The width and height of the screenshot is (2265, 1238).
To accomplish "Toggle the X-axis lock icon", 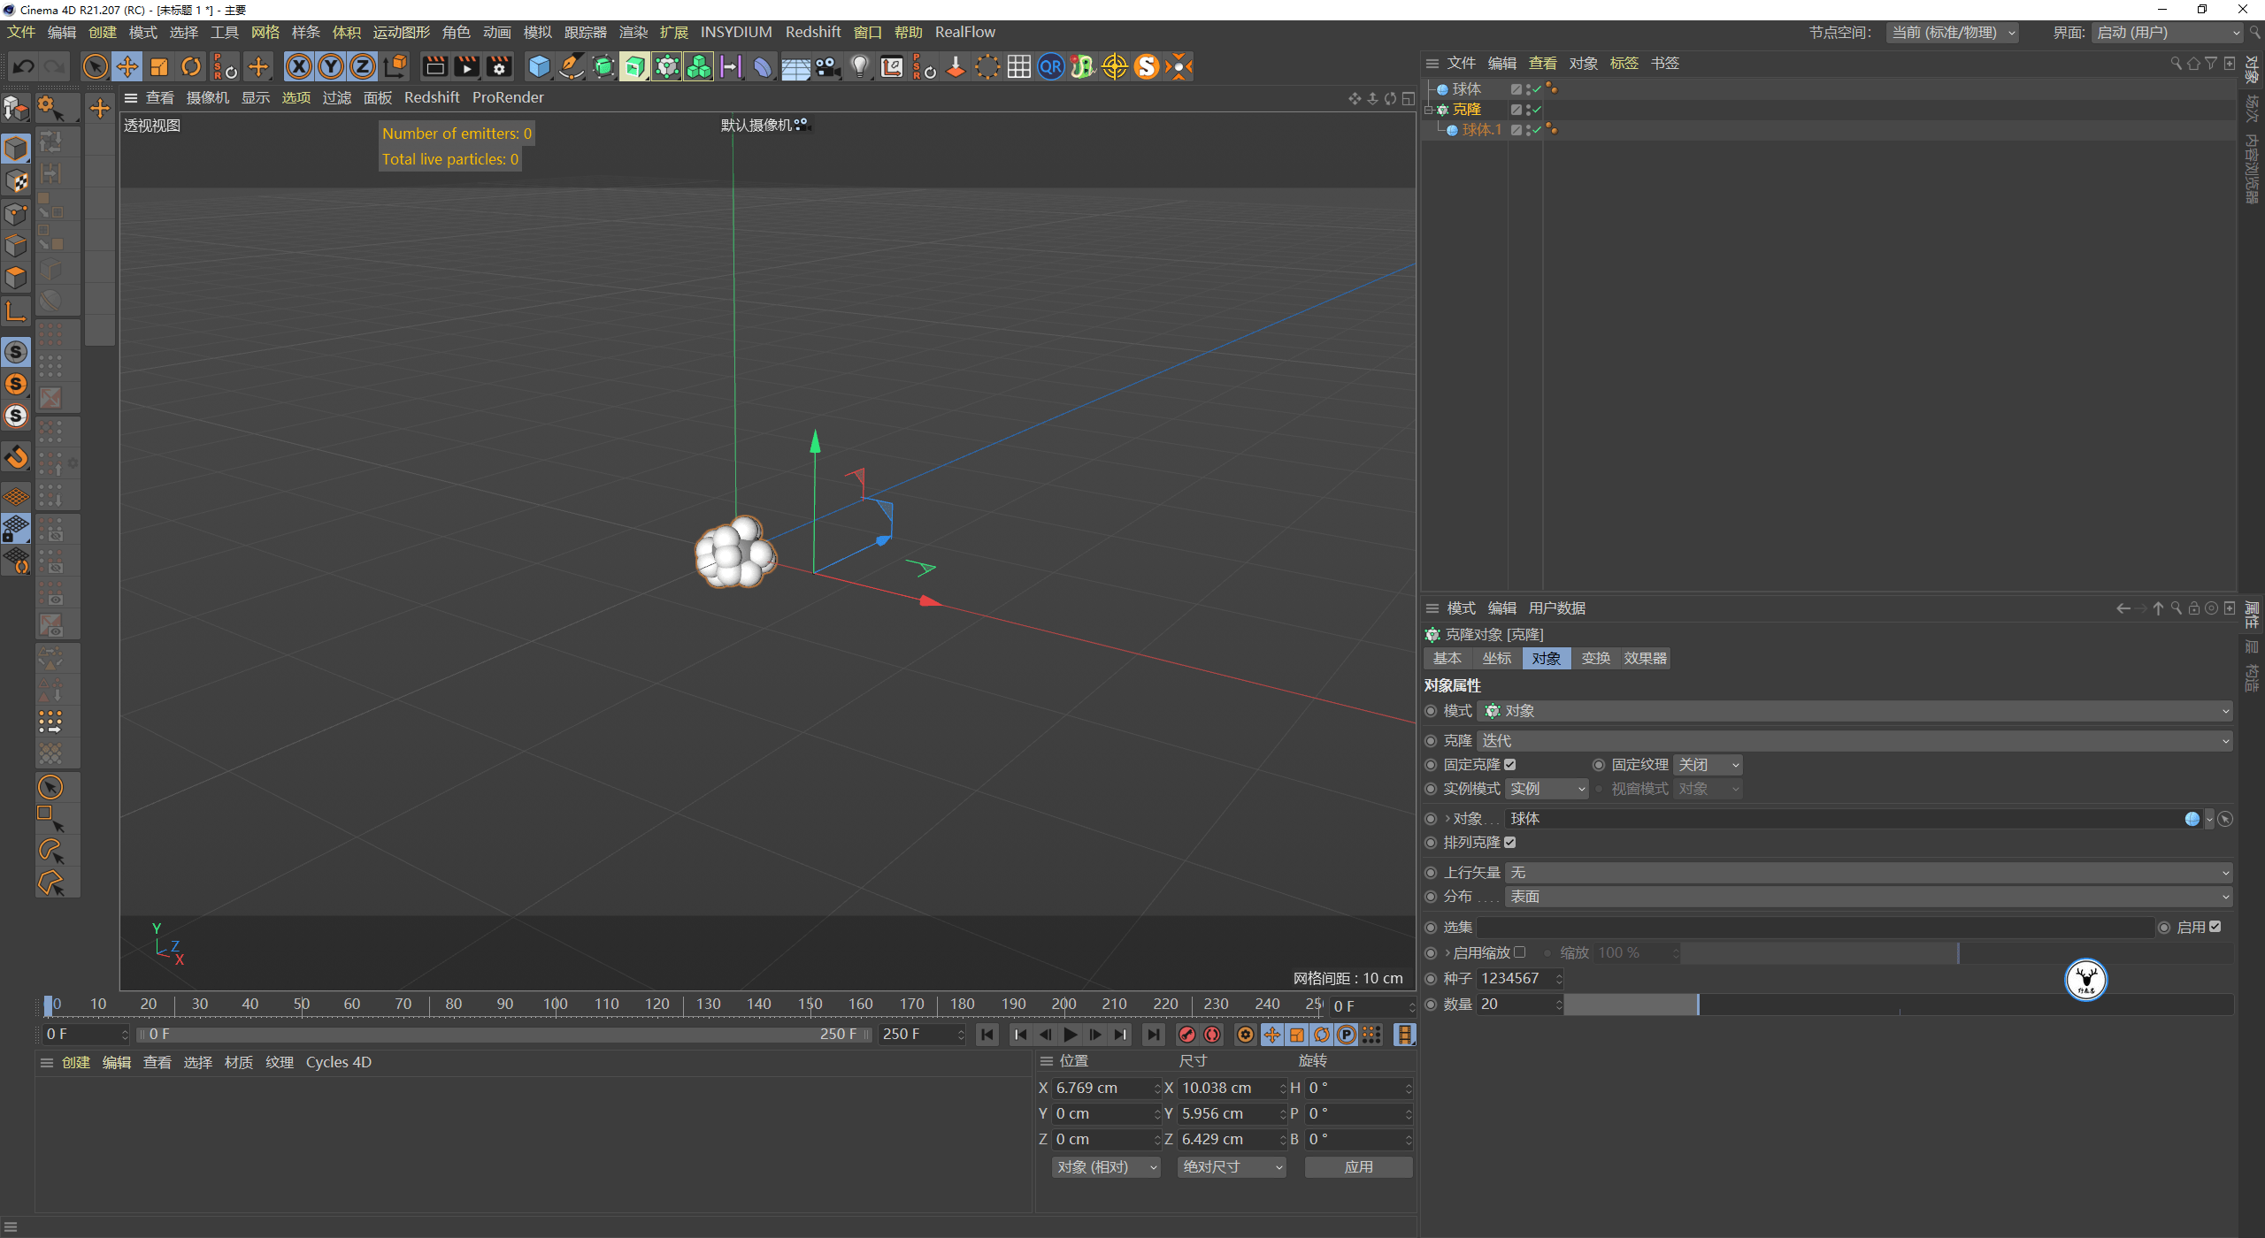I will coord(299,66).
